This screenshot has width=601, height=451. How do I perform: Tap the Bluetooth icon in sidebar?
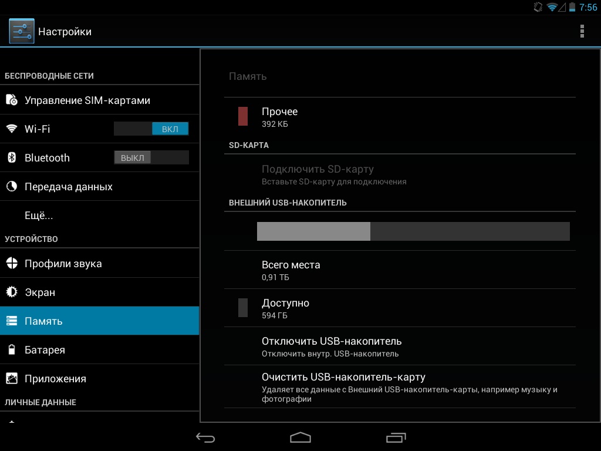coord(12,157)
